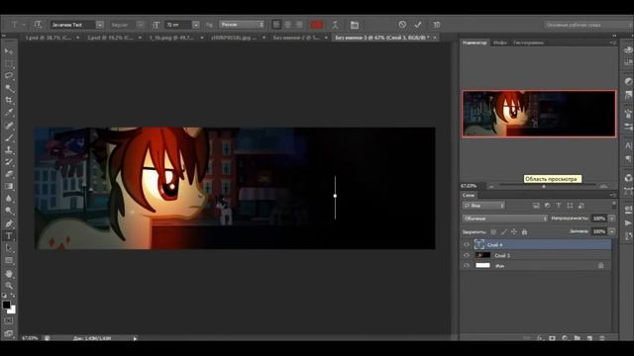Change the screen mode
Screen dimensions: 634x356
click(x=9, y=333)
